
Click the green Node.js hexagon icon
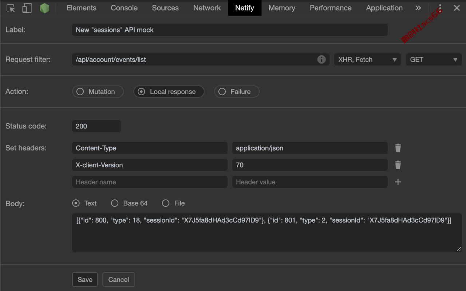44,8
